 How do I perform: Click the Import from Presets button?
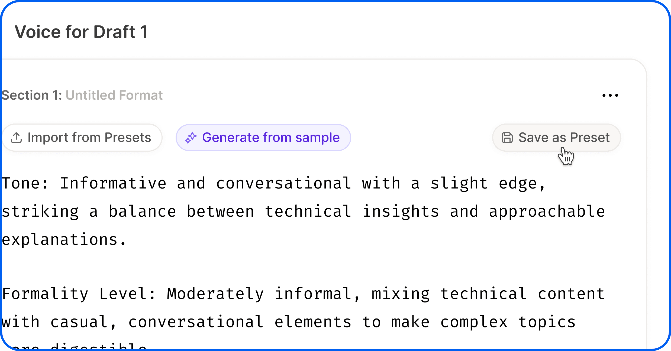[82, 138]
